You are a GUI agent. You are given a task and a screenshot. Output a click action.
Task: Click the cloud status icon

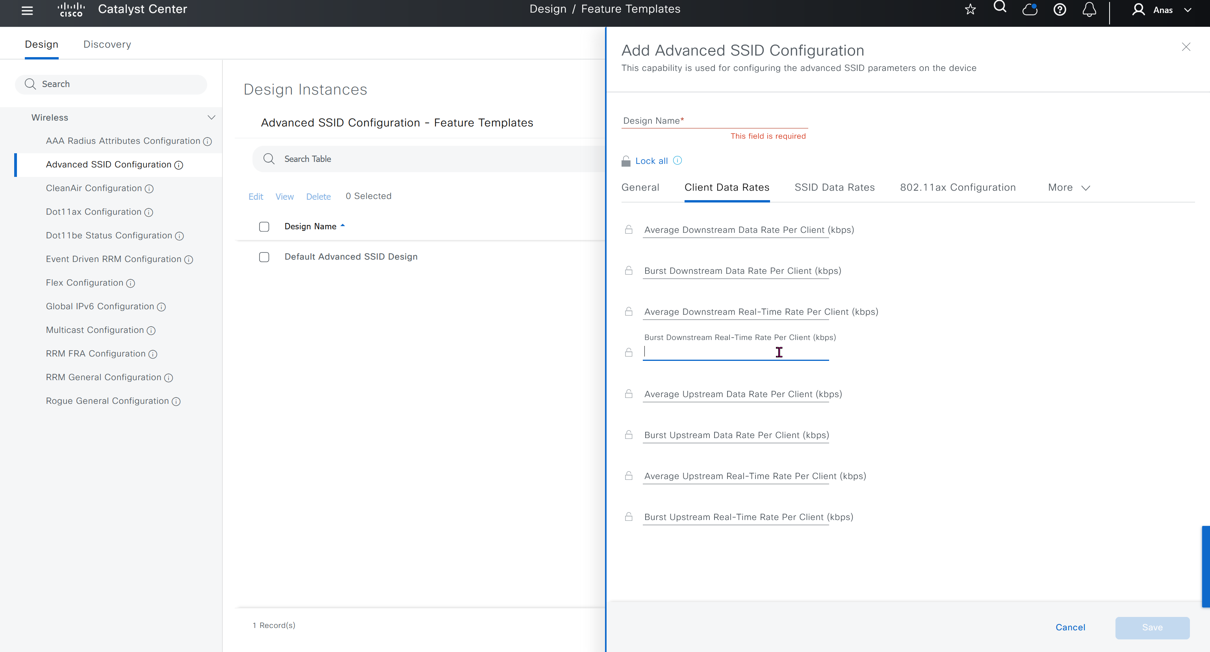click(1030, 9)
